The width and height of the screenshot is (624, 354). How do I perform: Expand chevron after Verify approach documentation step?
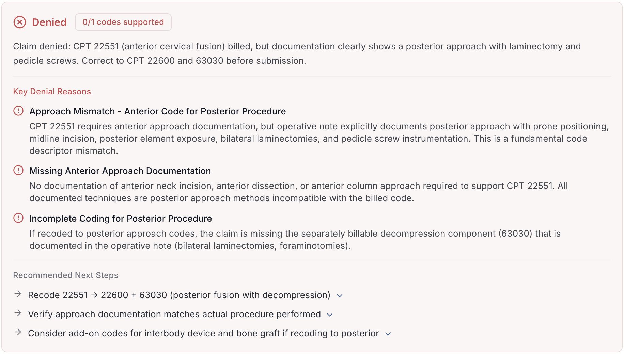(x=330, y=315)
